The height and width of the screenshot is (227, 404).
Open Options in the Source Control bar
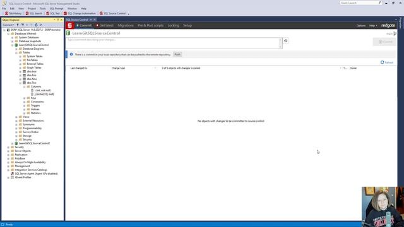click(x=361, y=26)
